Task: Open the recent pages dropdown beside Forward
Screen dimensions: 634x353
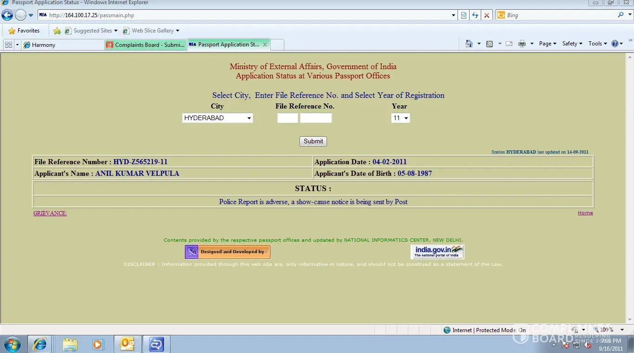Action: coord(31,15)
